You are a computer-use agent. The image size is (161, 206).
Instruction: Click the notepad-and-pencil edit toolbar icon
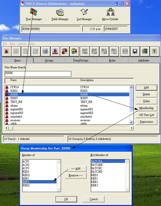45,51
